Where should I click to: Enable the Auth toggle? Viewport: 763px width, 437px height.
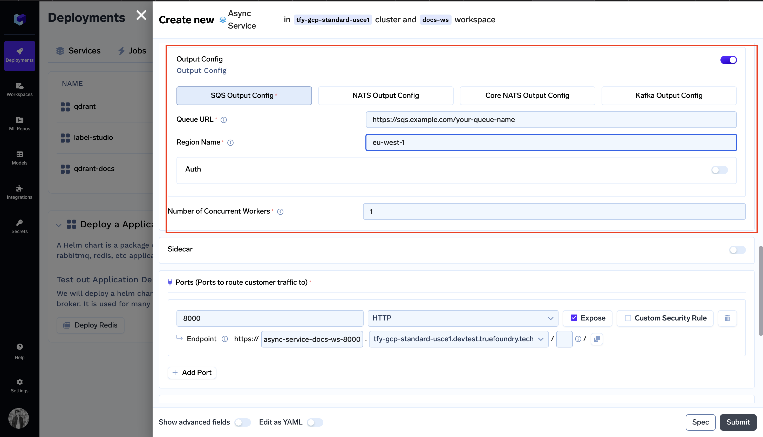pos(719,170)
